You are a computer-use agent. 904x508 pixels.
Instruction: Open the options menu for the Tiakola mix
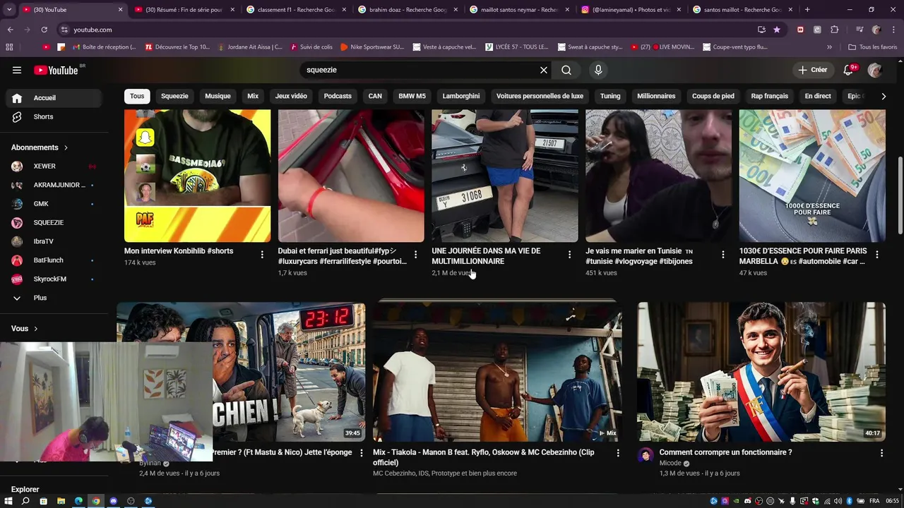click(618, 453)
